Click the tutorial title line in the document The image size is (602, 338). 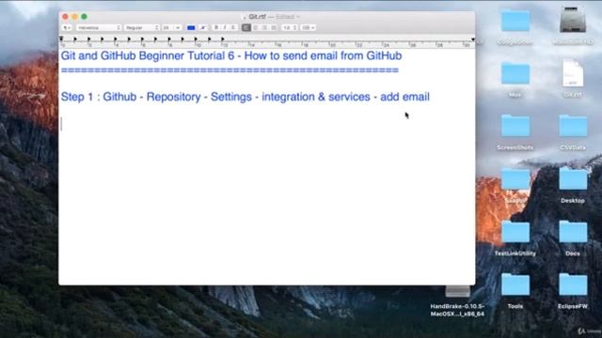tap(231, 56)
